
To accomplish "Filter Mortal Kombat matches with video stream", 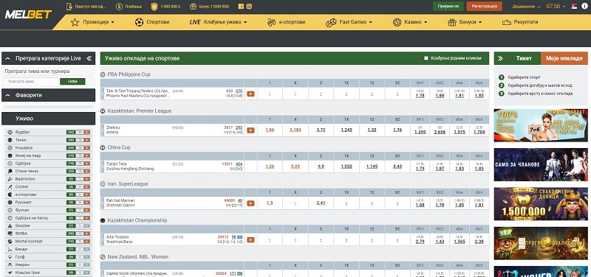I will tap(87, 242).
